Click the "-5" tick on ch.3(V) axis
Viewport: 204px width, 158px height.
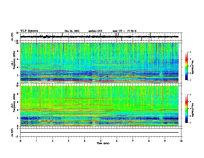[x=17, y=137]
